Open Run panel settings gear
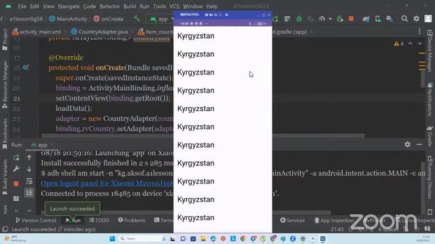Screen dimensions: 435x244 407,144
